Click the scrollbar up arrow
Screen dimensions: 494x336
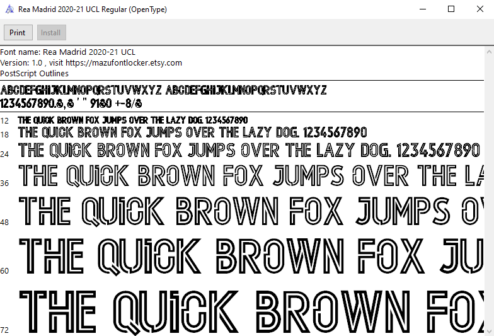coord(489,51)
